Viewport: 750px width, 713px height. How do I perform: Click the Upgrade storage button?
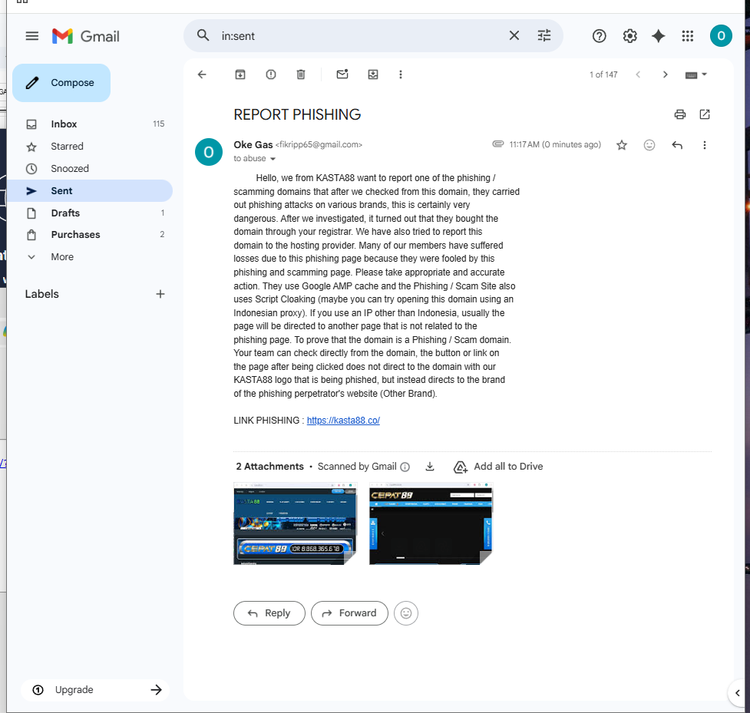point(95,689)
